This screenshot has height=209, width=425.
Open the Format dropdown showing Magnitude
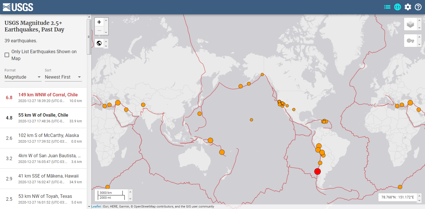click(23, 77)
